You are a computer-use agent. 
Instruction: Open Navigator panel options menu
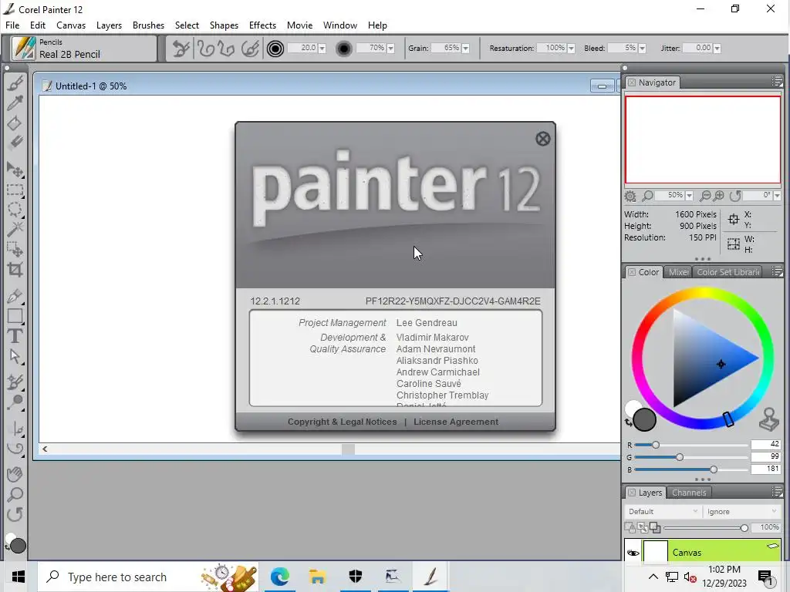click(777, 82)
